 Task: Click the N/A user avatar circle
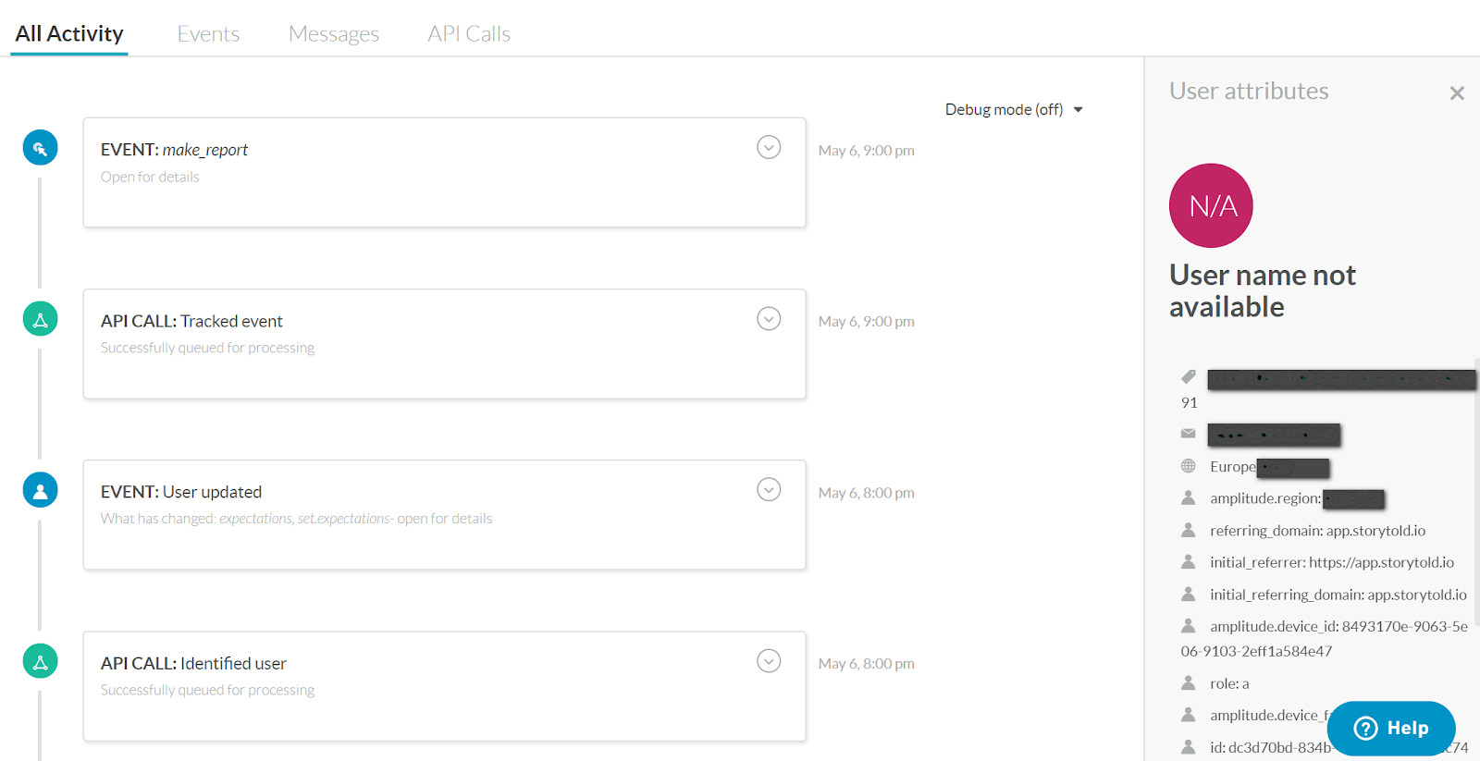point(1211,205)
